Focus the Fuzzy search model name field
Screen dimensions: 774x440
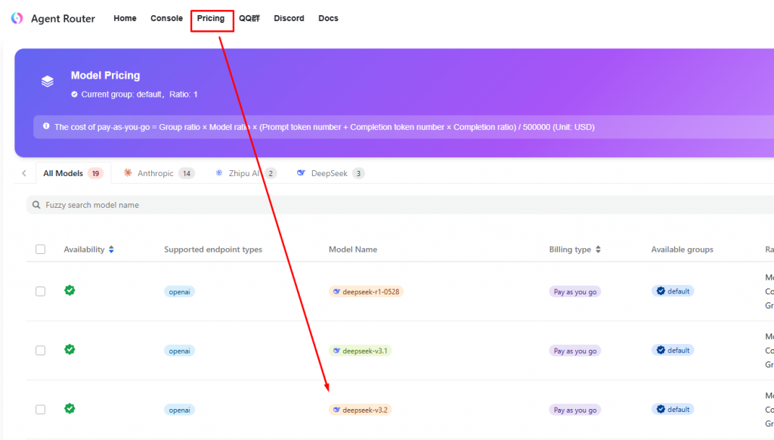click(x=400, y=205)
